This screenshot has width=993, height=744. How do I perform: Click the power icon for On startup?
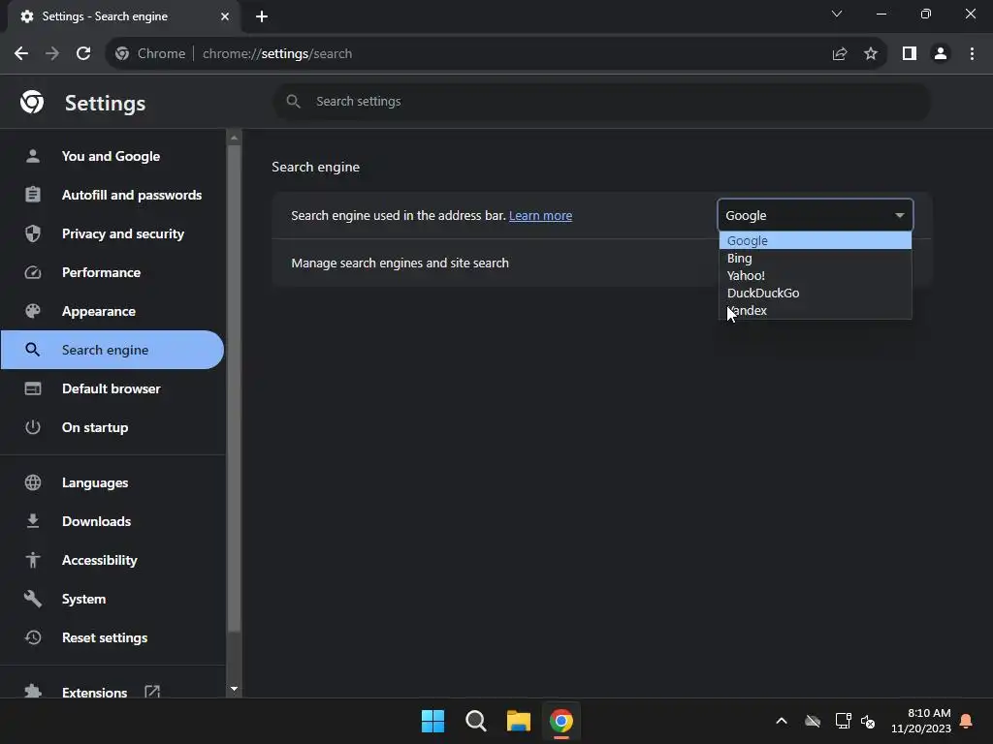click(33, 427)
